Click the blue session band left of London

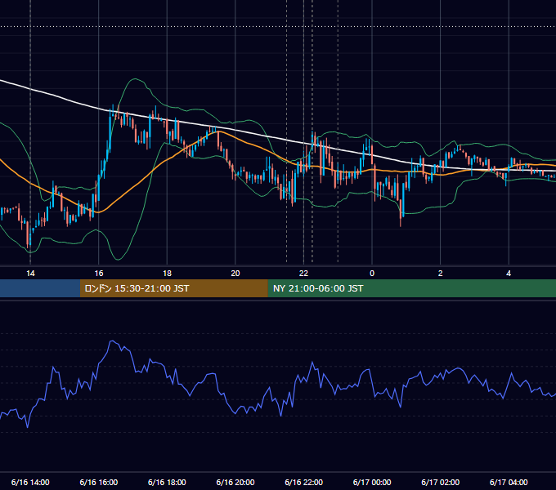40,288
